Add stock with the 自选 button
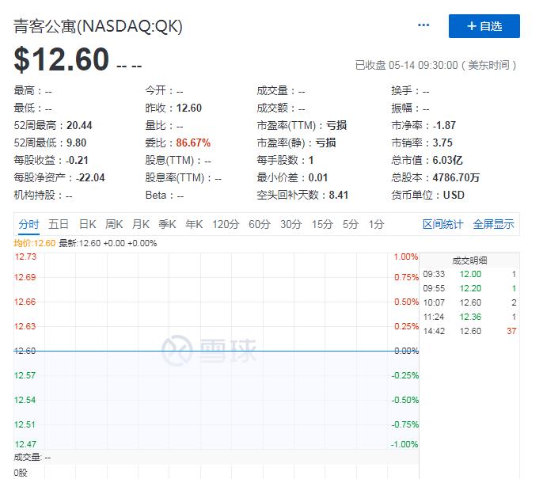This screenshot has width=543, height=479. coord(484,26)
